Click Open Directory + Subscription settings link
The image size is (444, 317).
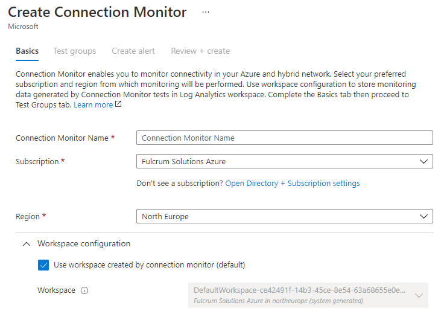[292, 183]
